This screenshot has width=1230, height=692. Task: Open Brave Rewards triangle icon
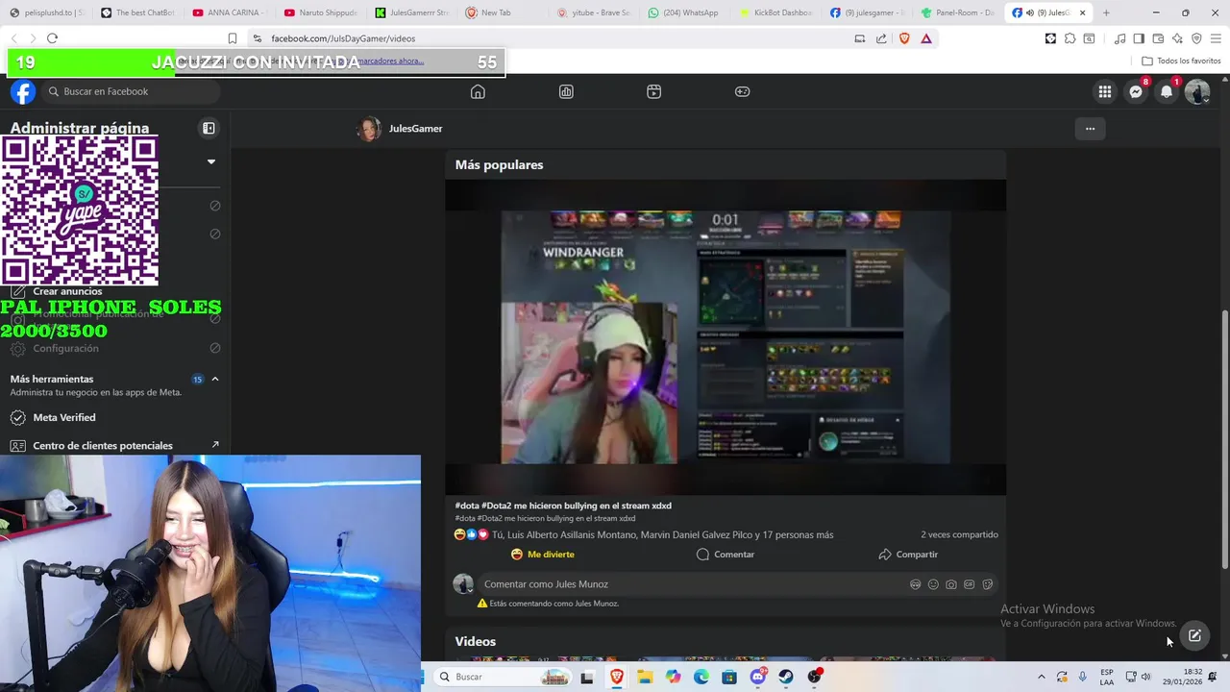pos(926,38)
